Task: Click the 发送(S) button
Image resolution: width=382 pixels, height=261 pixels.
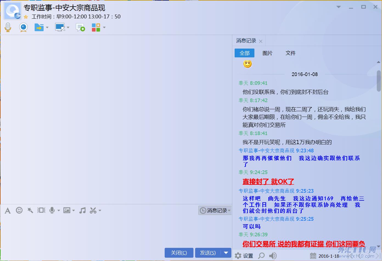Action: [x=208, y=253]
